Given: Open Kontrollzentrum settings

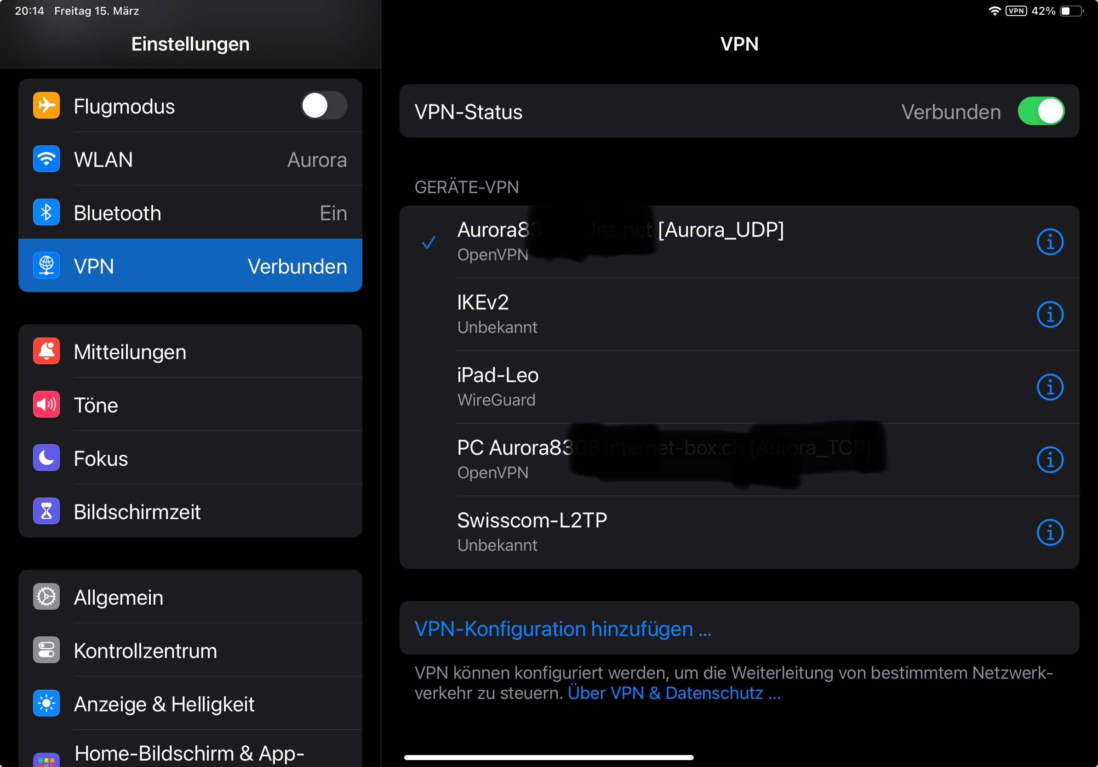Looking at the screenshot, I should click(190, 650).
